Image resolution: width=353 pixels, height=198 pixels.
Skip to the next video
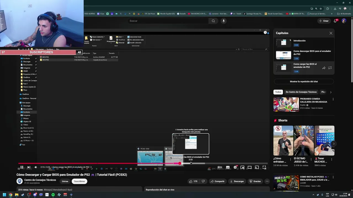[x=29, y=167]
